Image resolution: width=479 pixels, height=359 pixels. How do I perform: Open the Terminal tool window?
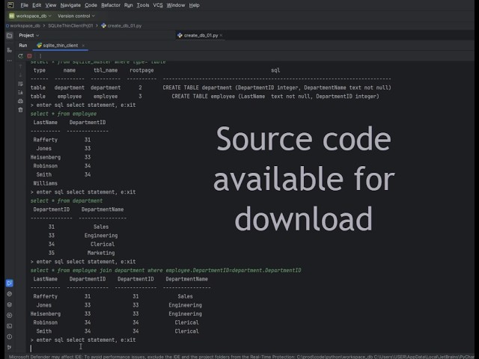point(10,326)
